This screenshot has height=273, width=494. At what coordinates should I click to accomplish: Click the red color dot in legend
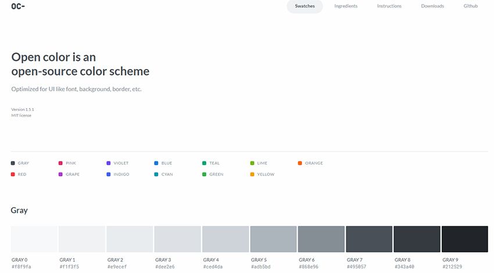point(13,174)
